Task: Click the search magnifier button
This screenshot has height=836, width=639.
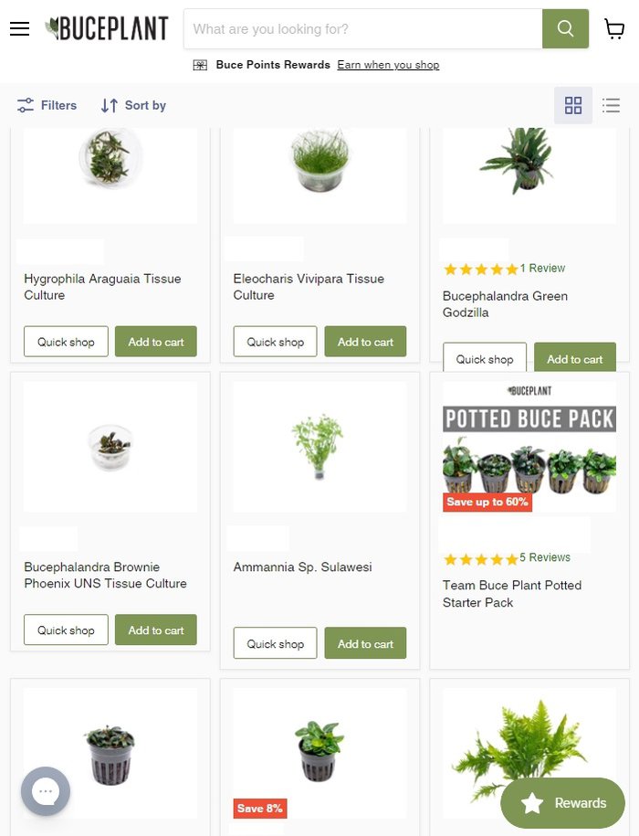Action: tap(566, 29)
